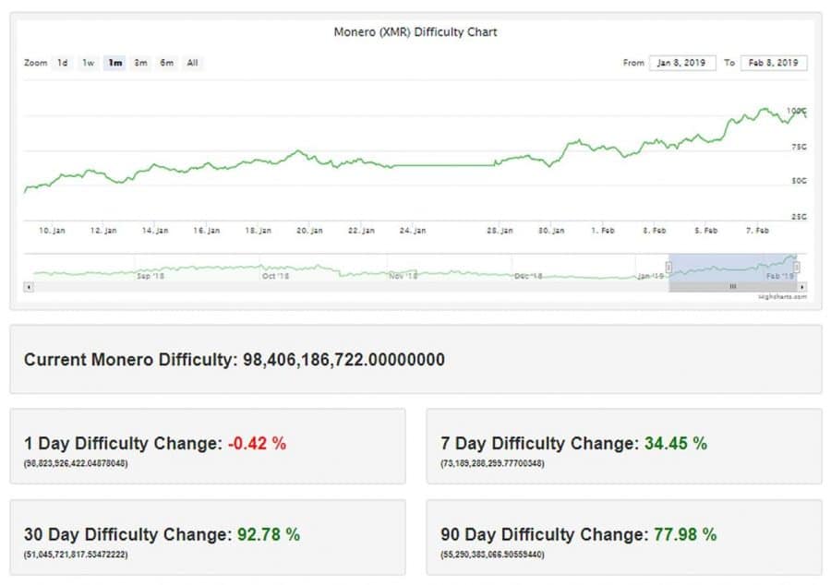
Task: Click the 30 Day change 92.78 %
Action: [269, 534]
